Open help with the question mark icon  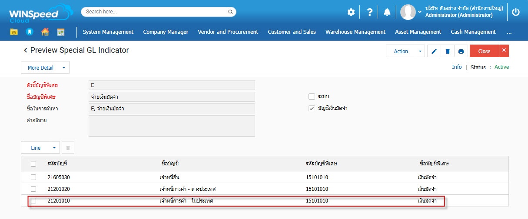[369, 12]
